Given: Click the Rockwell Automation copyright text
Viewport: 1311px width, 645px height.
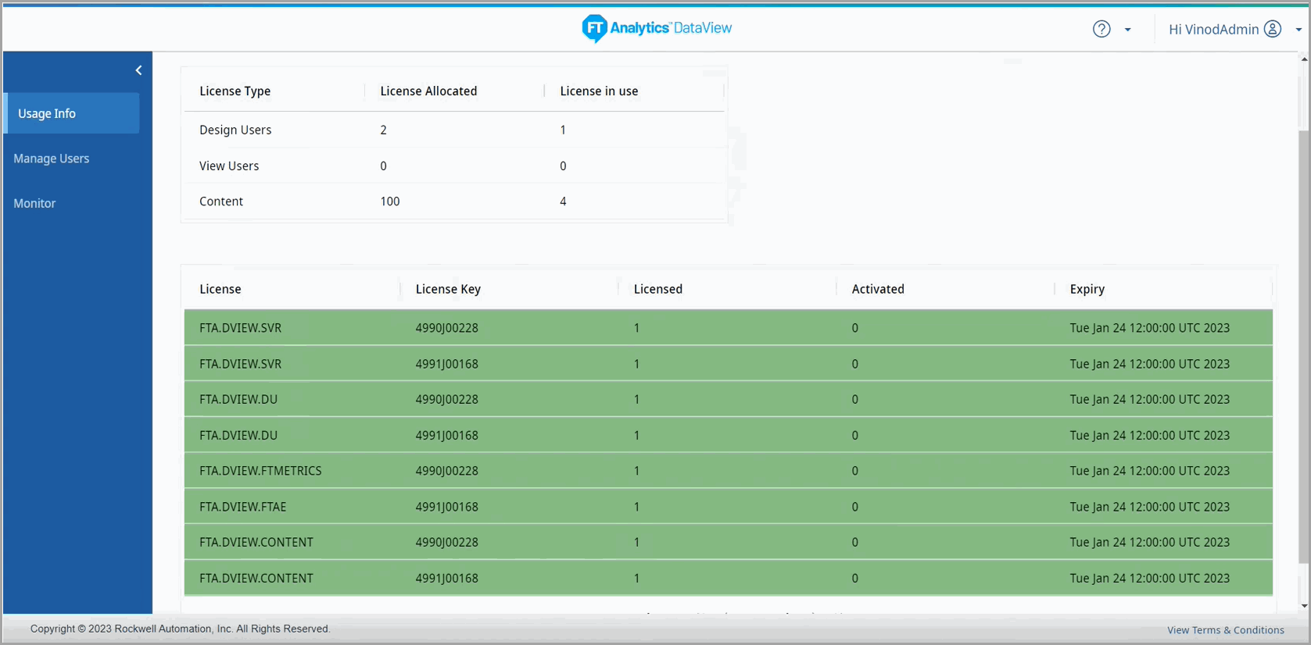Looking at the screenshot, I should coord(180,629).
